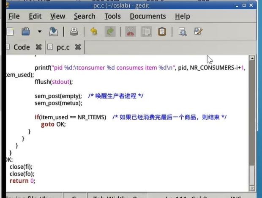Click the close(fo); line
The image size is (262, 198).
point(22,174)
